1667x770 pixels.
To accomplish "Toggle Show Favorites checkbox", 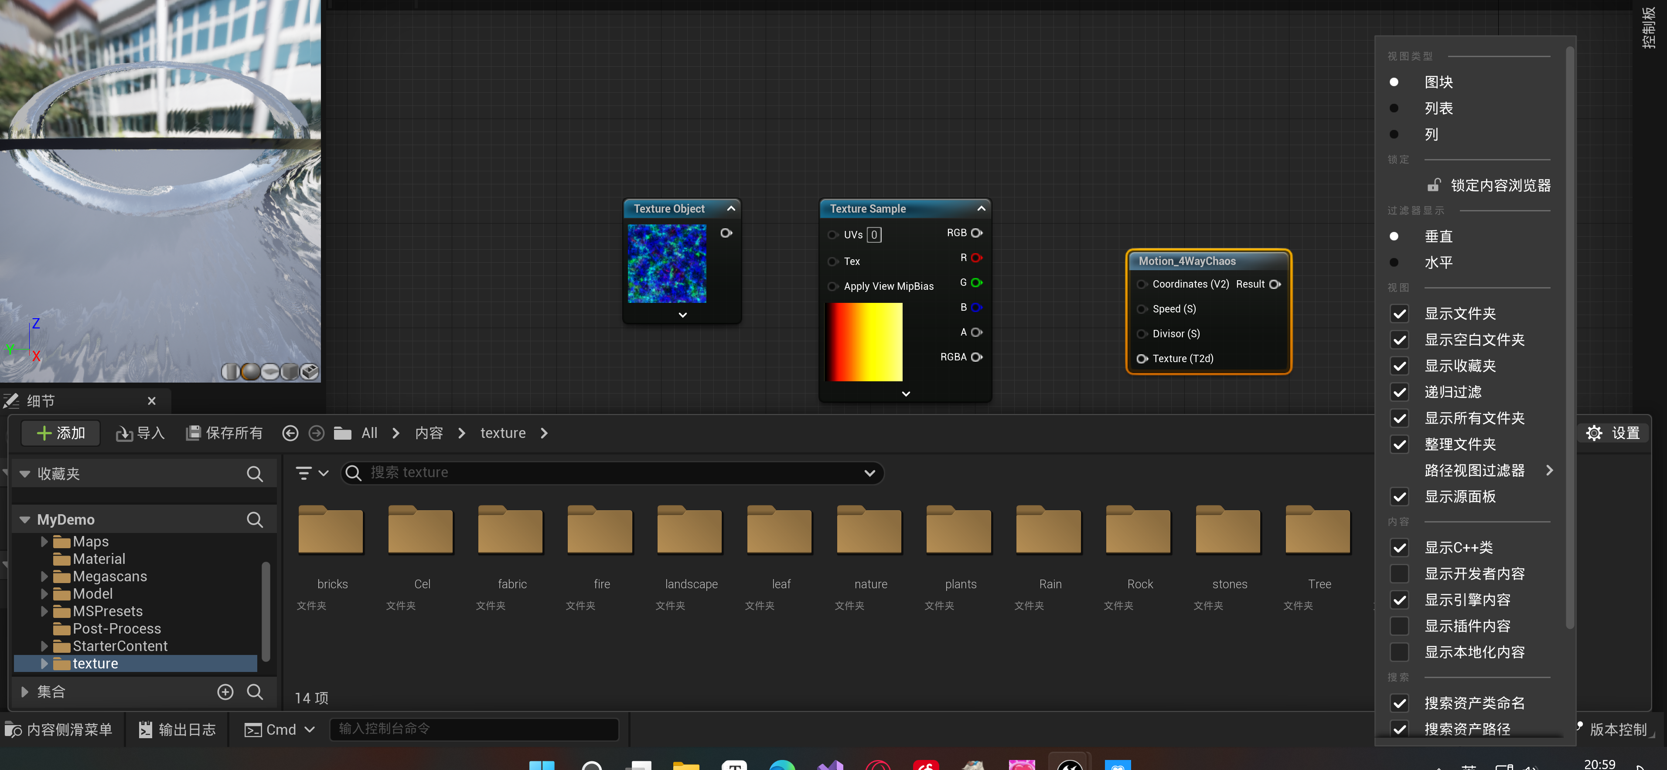I will click(1400, 366).
